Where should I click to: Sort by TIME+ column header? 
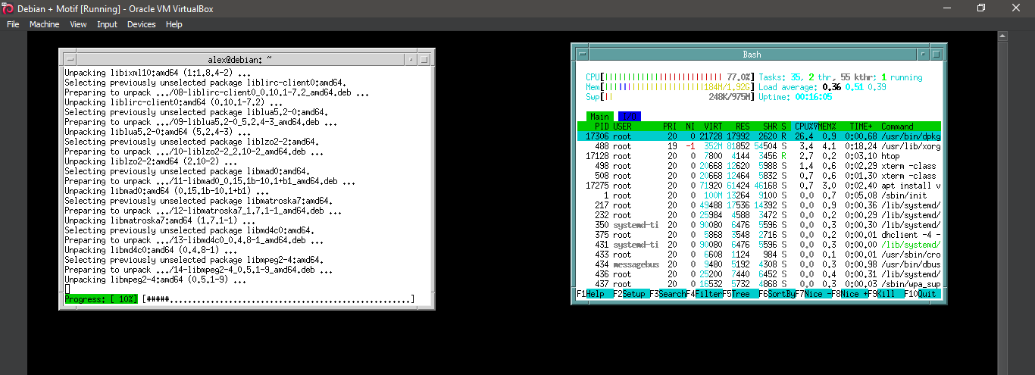point(861,127)
